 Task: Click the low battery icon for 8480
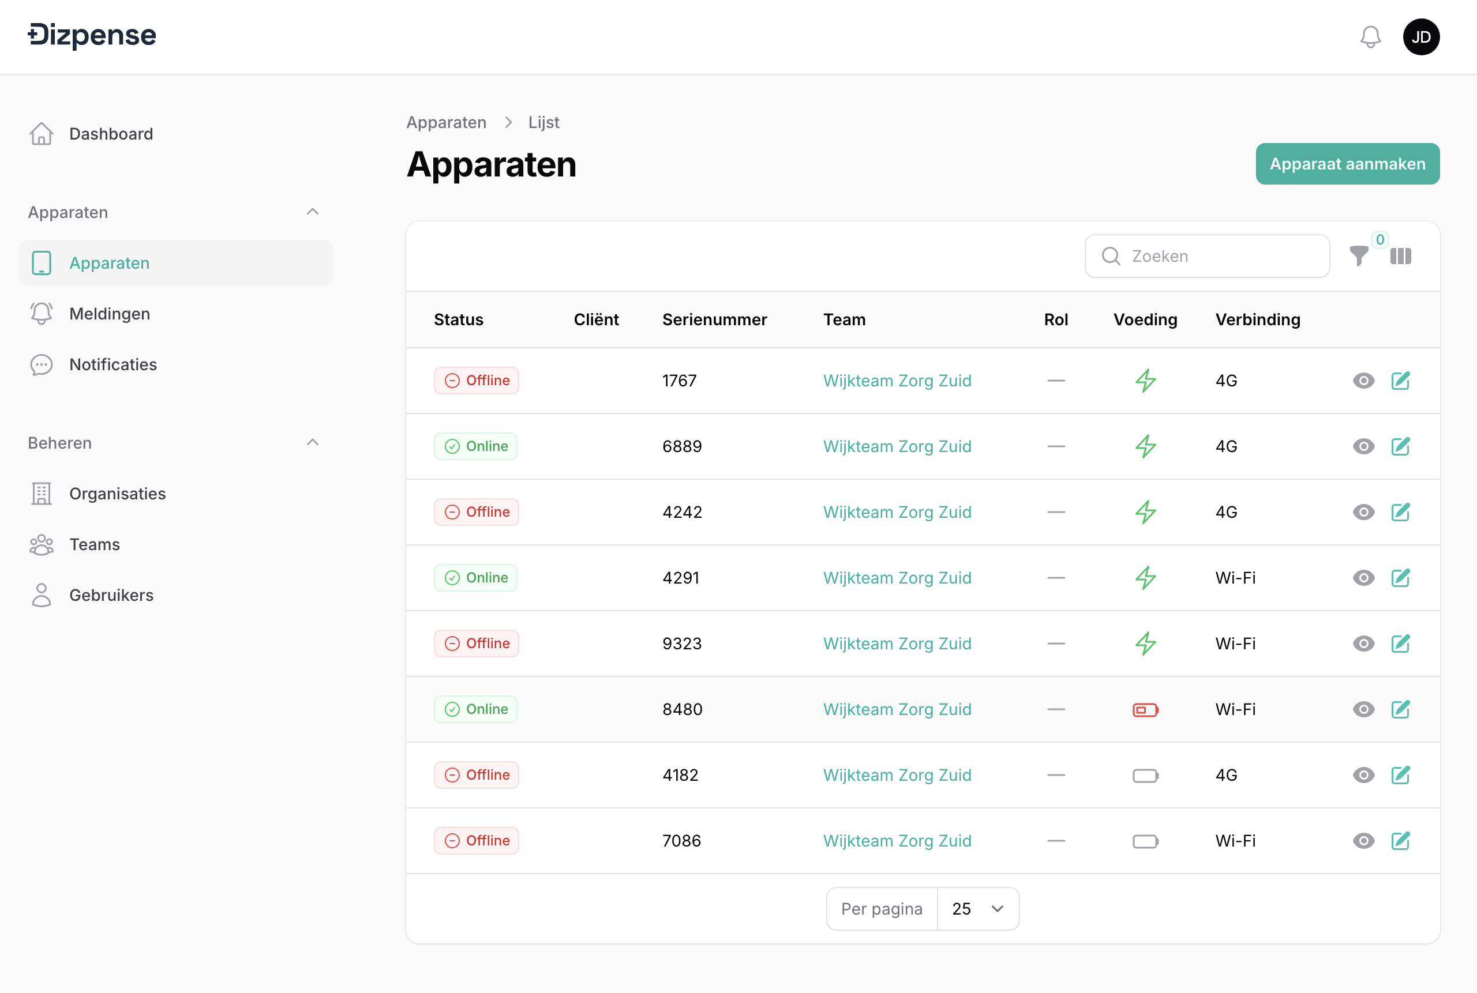point(1145,710)
